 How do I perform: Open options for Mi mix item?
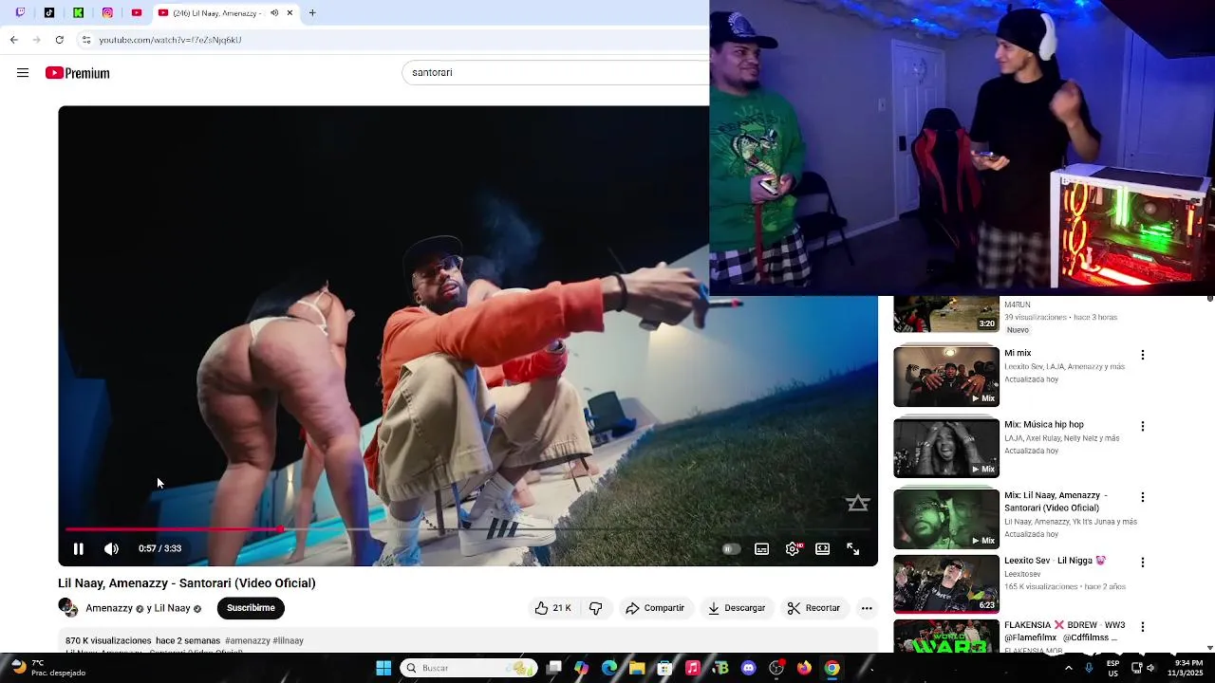coord(1142,355)
